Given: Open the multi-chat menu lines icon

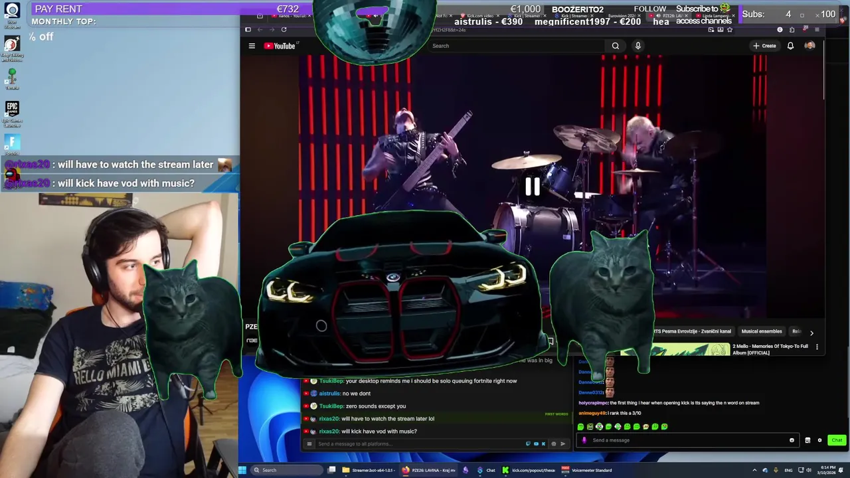Looking at the screenshot, I should point(309,444).
